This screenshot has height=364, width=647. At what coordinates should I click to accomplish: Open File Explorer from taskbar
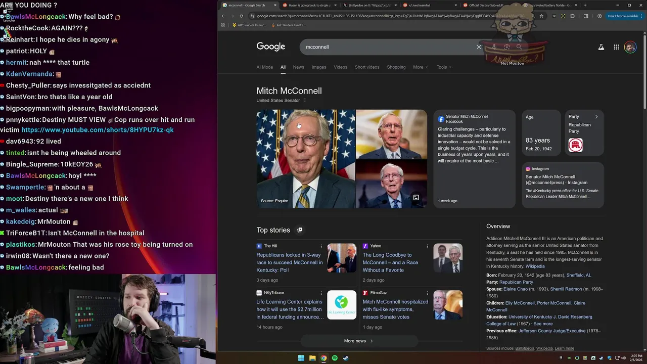click(312, 358)
